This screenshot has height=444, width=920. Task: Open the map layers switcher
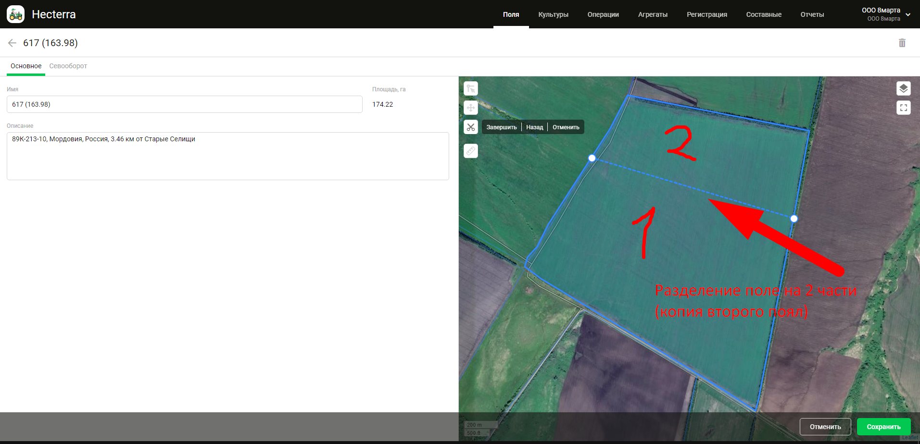pos(903,88)
